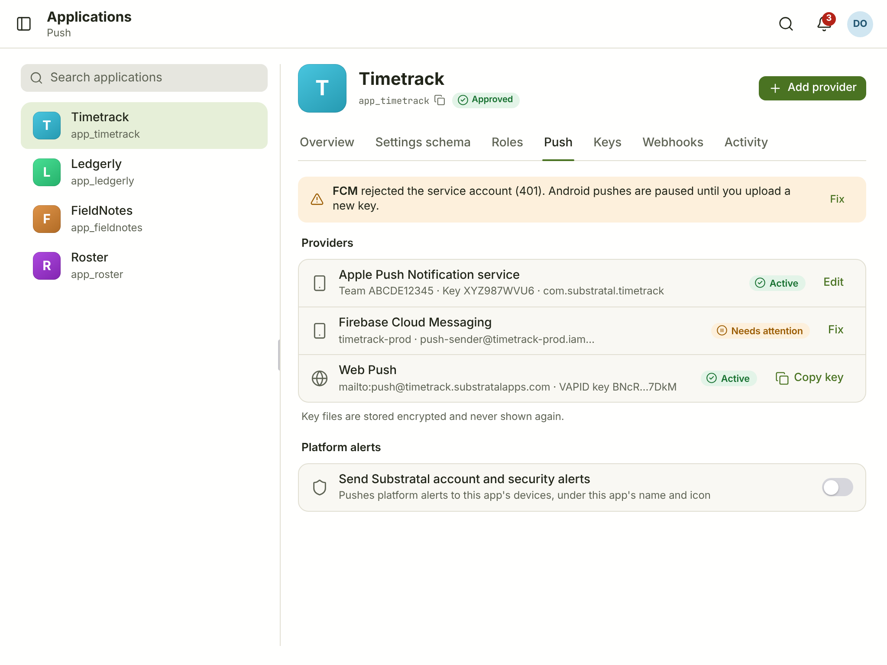Switch to the Webhooks tab
This screenshot has height=665, width=887.
(x=673, y=142)
